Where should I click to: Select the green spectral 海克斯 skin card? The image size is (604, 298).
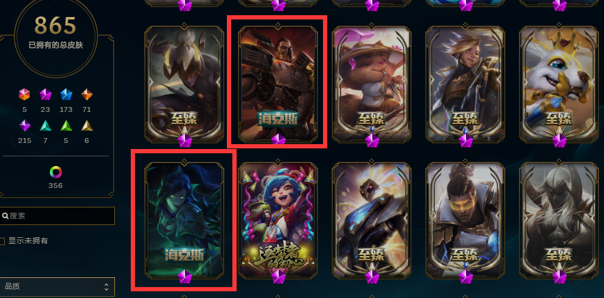pyautogui.click(x=184, y=220)
